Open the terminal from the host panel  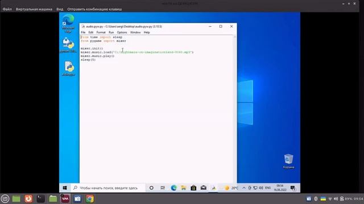tap(40, 199)
